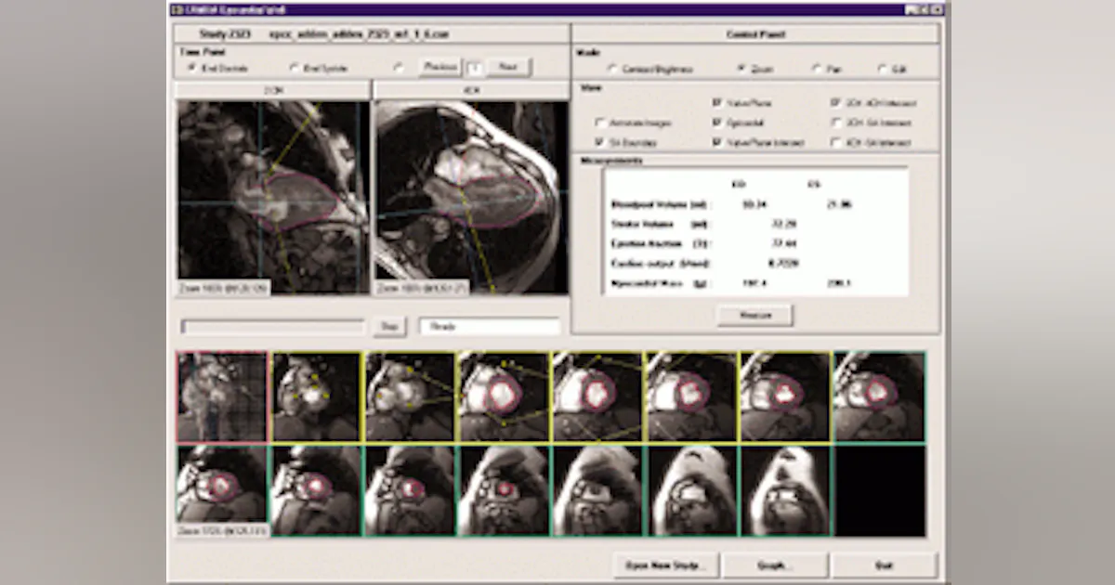1115x585 pixels.
Task: Select the first slice in bottom row
Action: point(222,489)
